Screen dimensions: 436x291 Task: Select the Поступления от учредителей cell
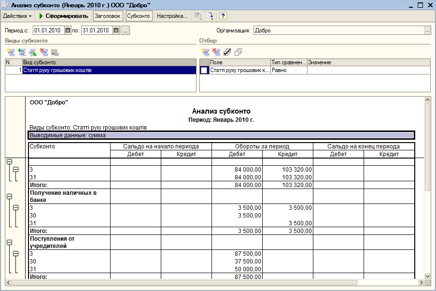tap(70, 242)
